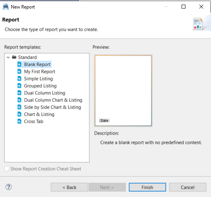Select the My First Report template
This screenshot has height=197, width=211.
pyautogui.click(x=39, y=72)
